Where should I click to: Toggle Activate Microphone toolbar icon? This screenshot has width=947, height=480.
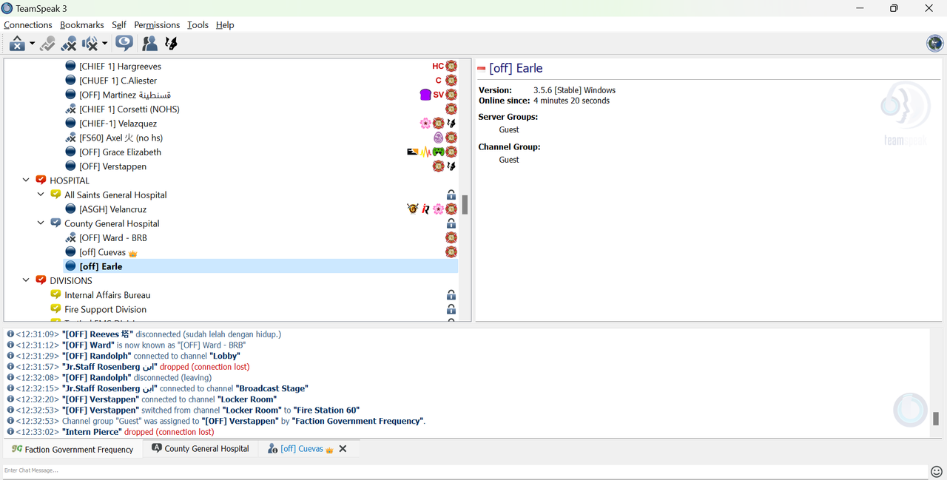click(48, 44)
